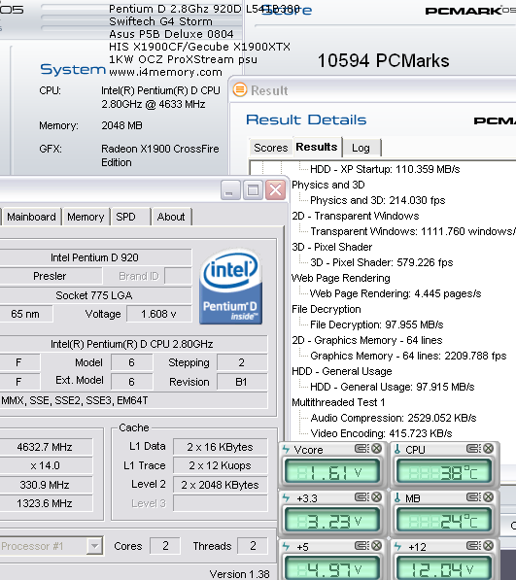
Task: Click the Voltage field showing 1.608 v
Action: [x=159, y=314]
